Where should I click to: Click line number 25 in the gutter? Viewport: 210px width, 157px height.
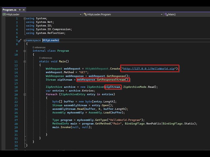16,113
